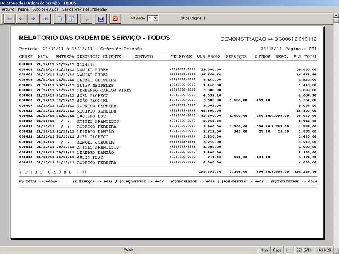Screen dimensions: 339x254
Task: Go to the previous page arrow
Action: 21,19
